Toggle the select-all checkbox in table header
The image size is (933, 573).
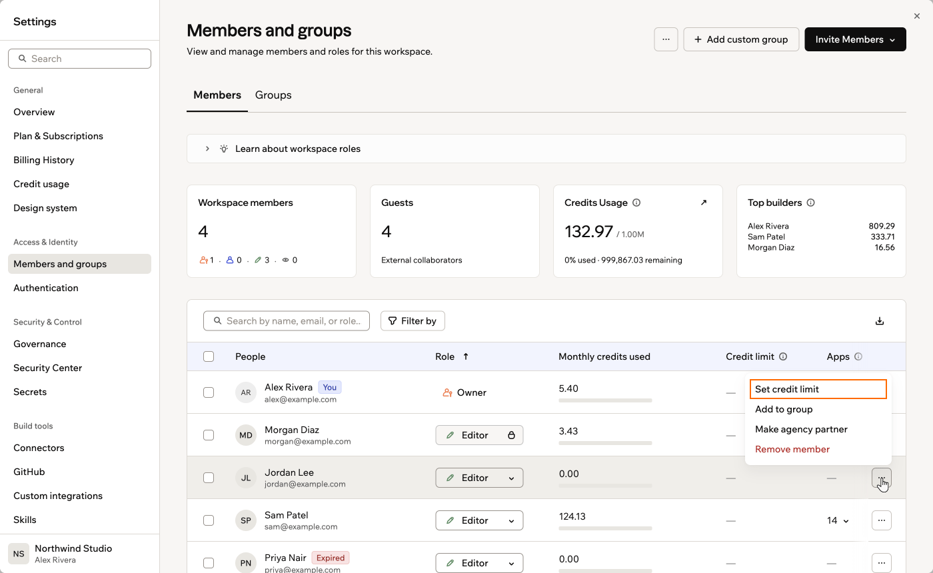coord(209,356)
